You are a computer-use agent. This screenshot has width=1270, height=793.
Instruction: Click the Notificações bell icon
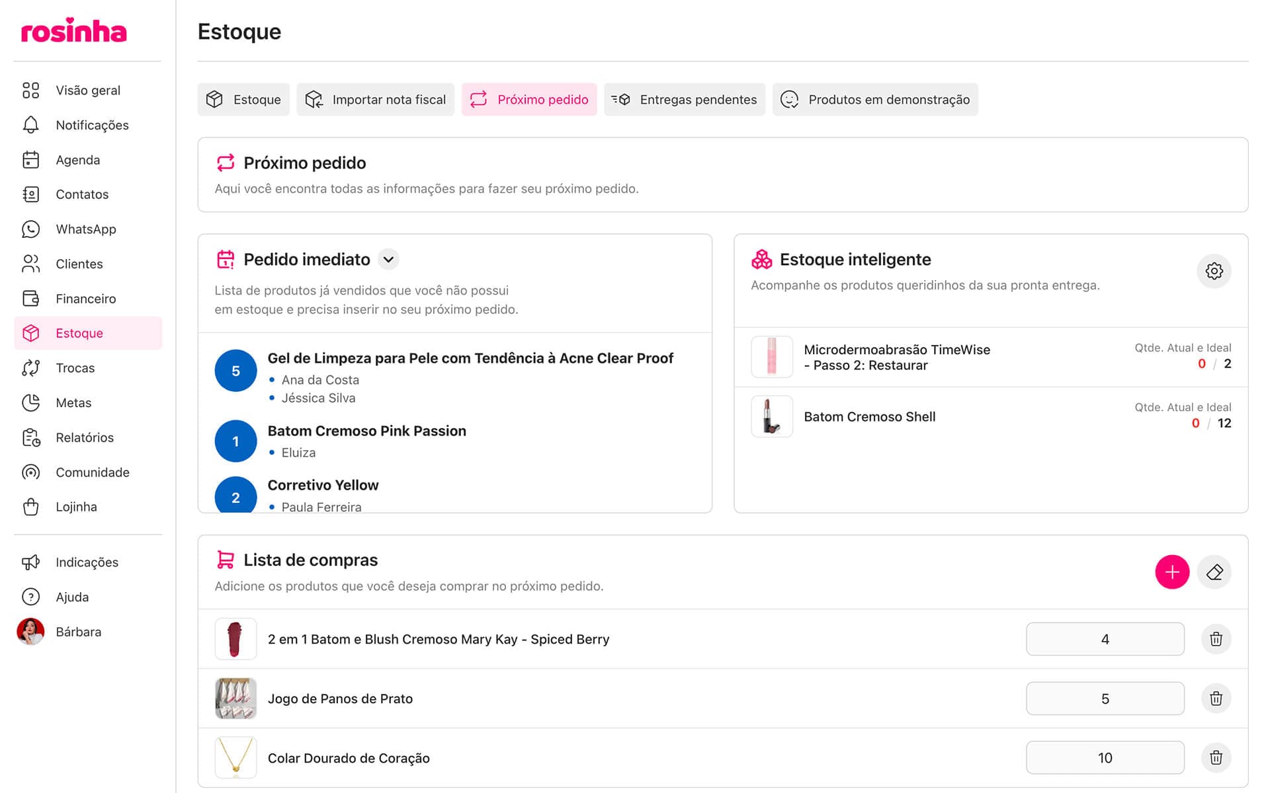(x=31, y=125)
